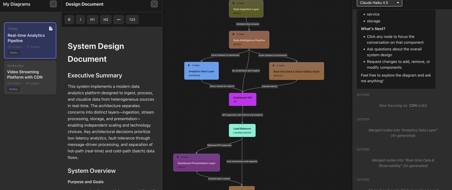Click 'API responses with metrics and analytics' label

tap(242, 115)
